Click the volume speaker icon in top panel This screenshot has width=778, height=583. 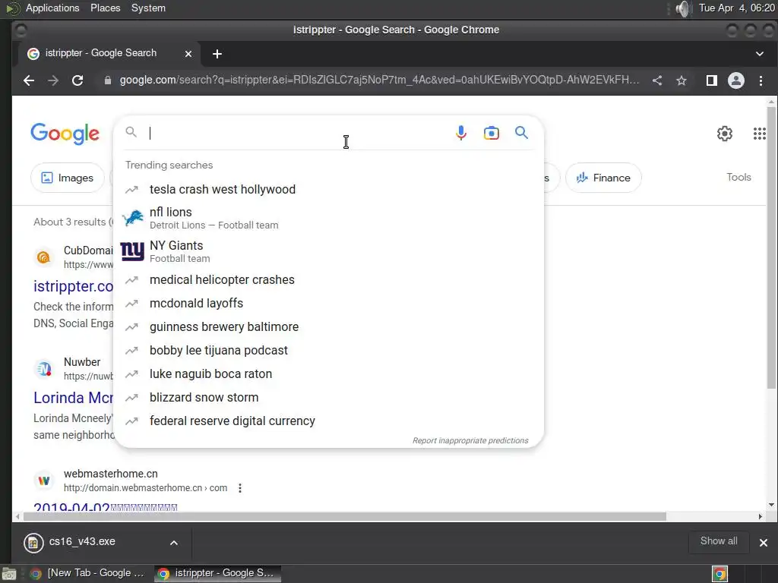click(683, 8)
